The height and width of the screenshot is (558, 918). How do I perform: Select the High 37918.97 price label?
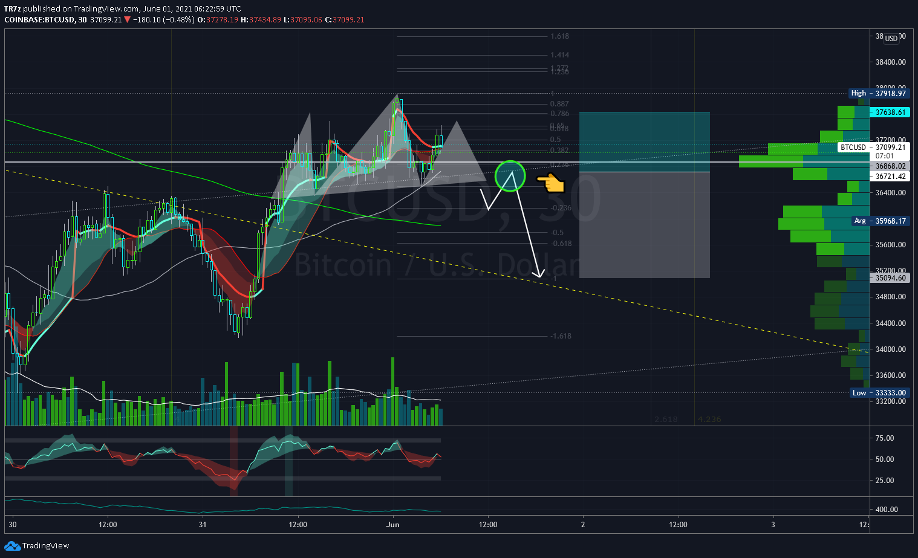[x=878, y=93]
